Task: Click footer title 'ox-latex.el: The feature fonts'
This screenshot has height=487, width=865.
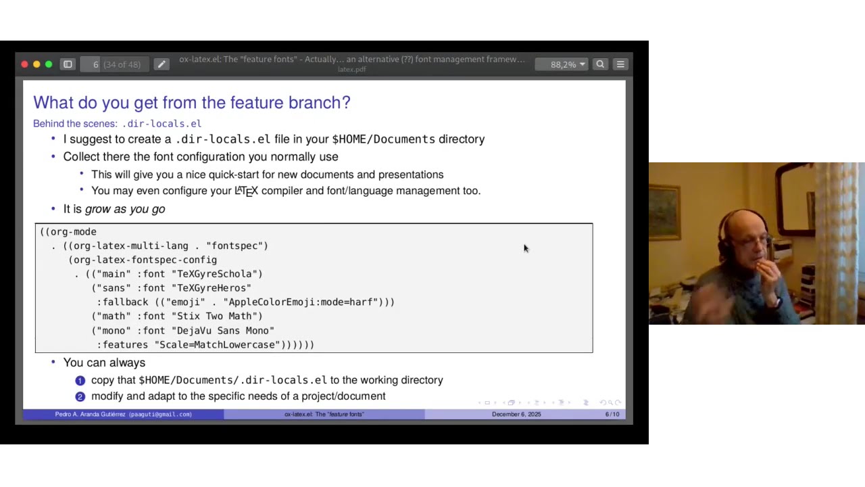Action: 324,414
